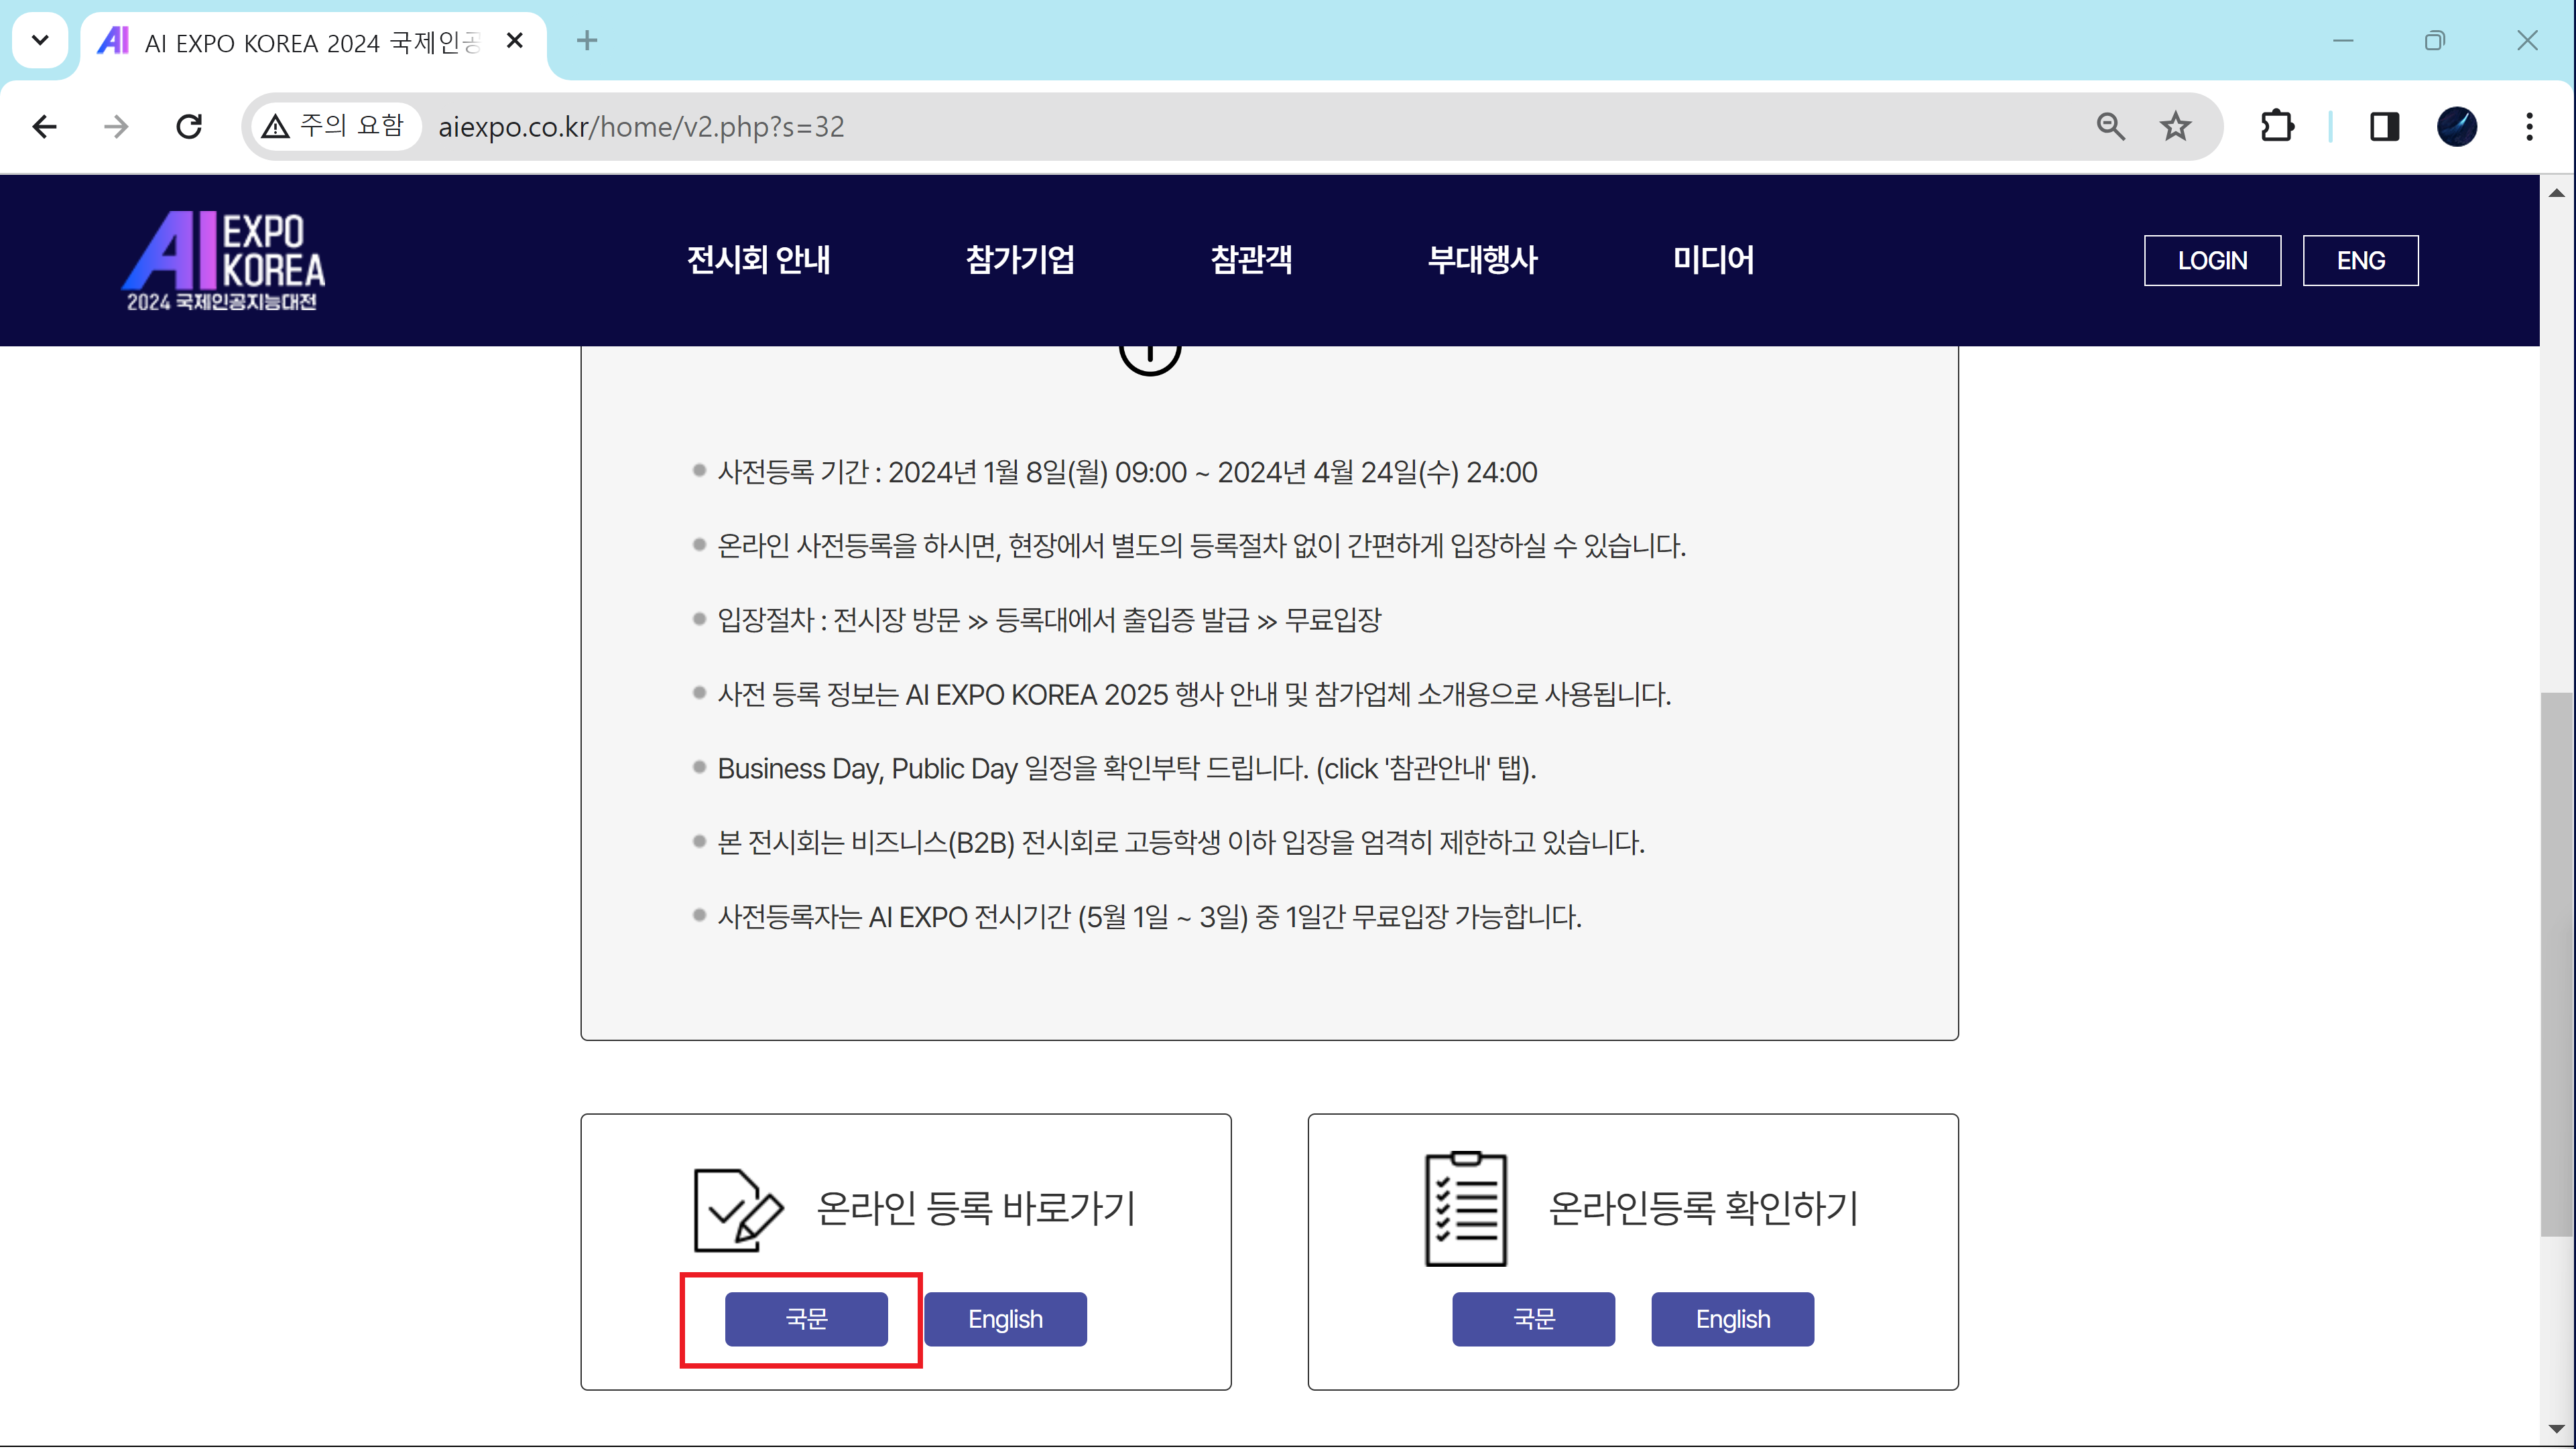
Task: Click the browser reload icon
Action: pos(189,127)
